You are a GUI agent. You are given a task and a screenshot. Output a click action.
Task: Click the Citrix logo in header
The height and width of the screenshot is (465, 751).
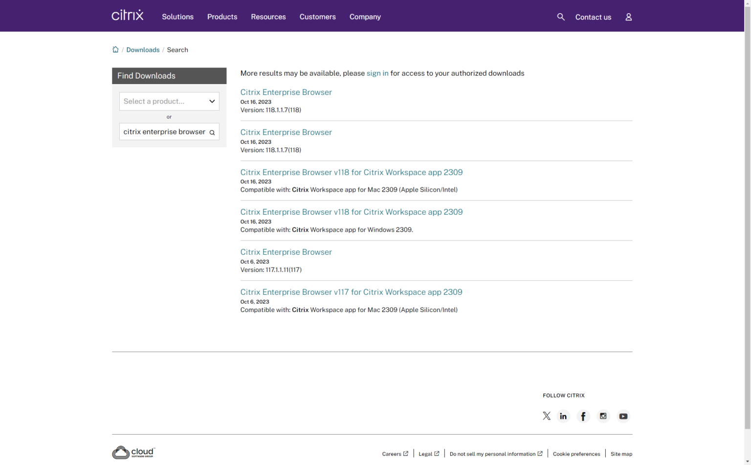[127, 16]
